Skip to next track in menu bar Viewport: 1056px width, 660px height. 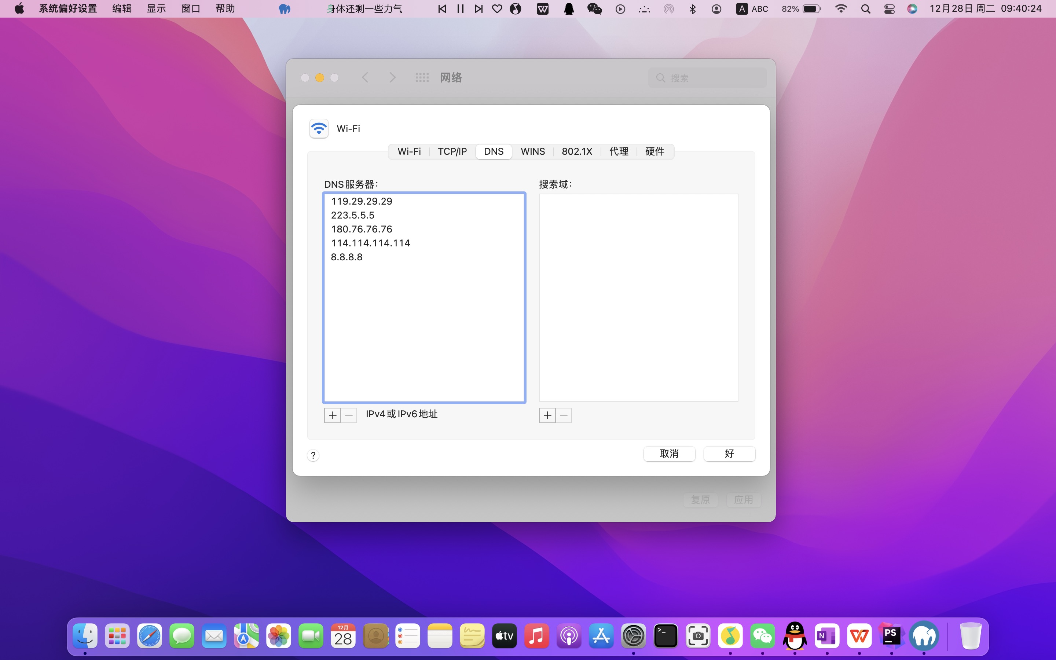[x=479, y=9]
